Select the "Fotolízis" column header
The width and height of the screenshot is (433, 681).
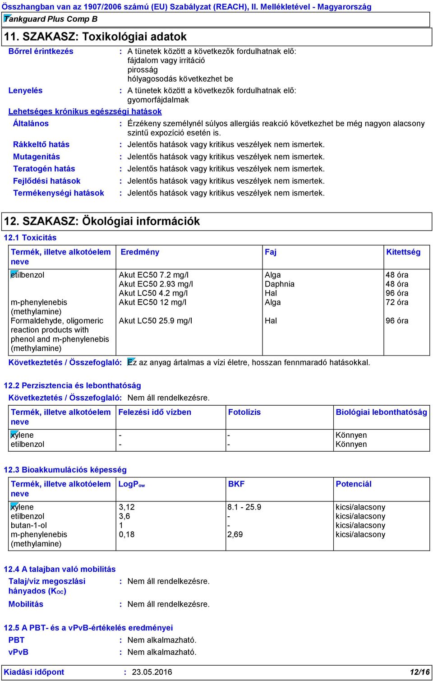[x=244, y=412]
